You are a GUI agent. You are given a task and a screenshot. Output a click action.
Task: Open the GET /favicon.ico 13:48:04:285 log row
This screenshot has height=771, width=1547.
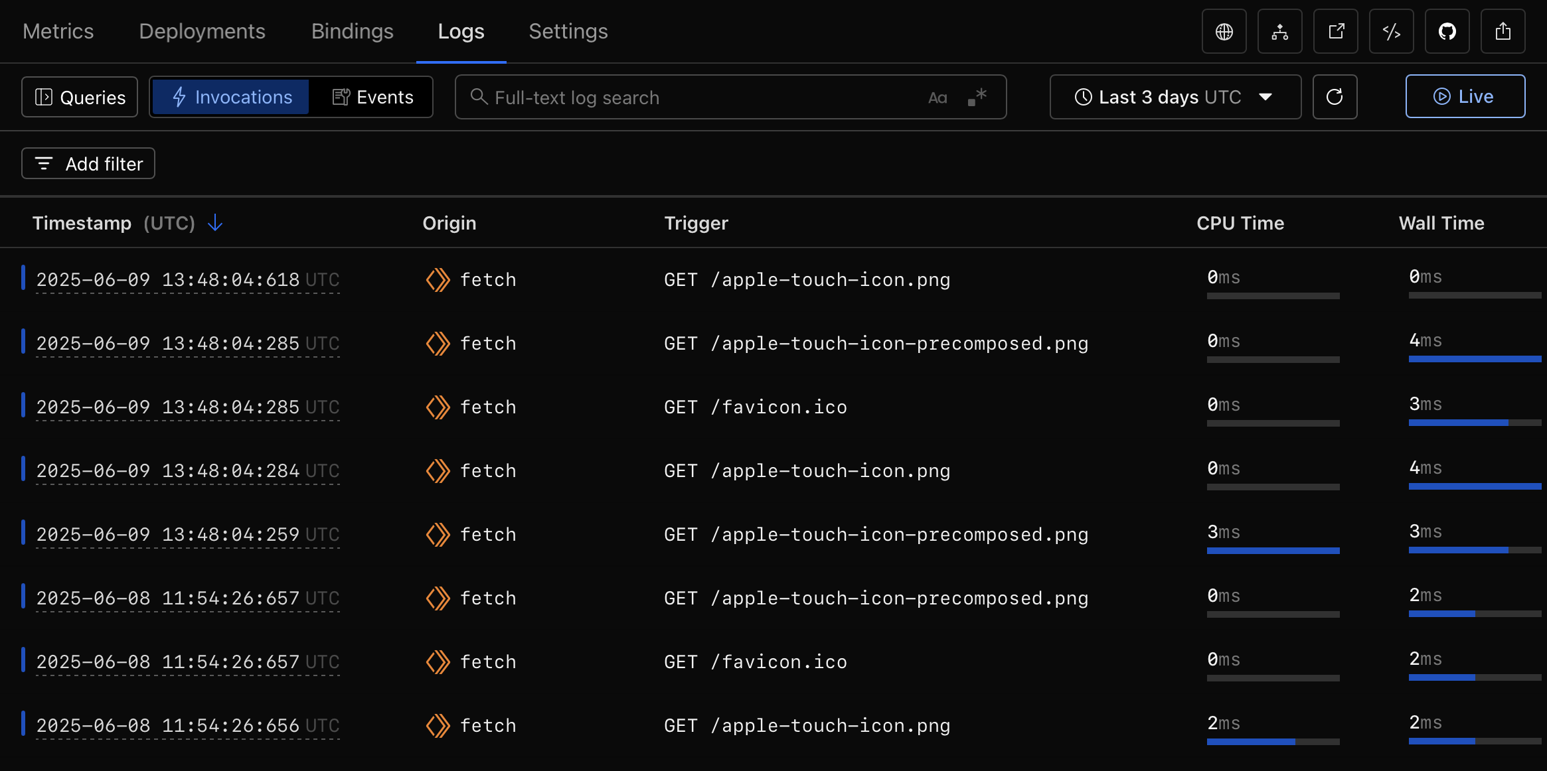point(755,407)
